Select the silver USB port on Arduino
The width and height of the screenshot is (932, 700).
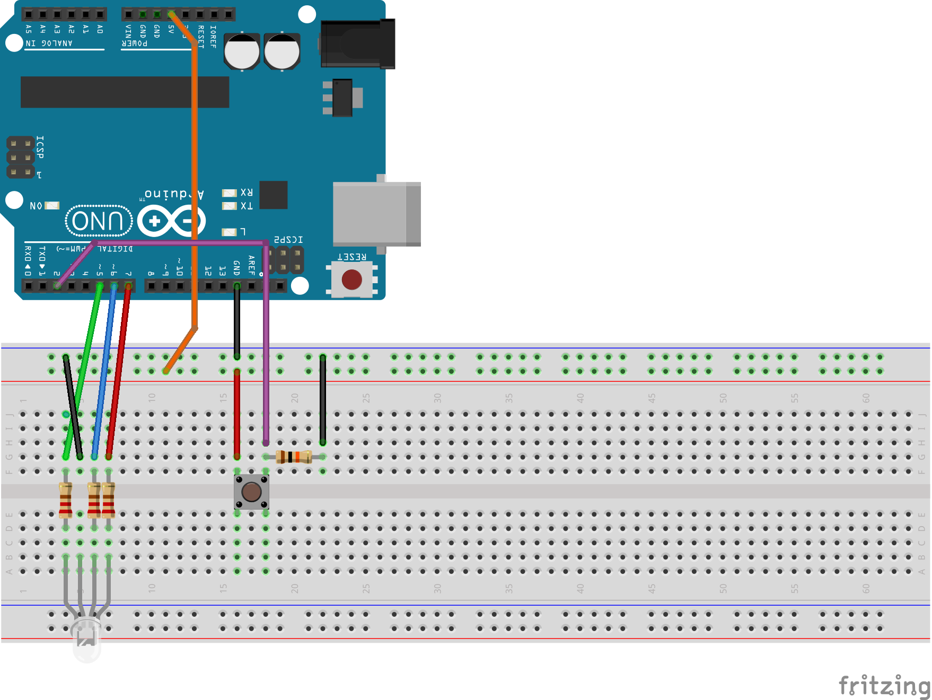(376, 214)
